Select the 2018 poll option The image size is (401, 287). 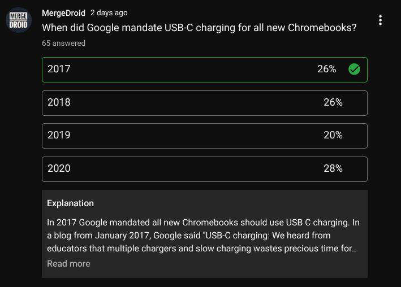coord(170,102)
